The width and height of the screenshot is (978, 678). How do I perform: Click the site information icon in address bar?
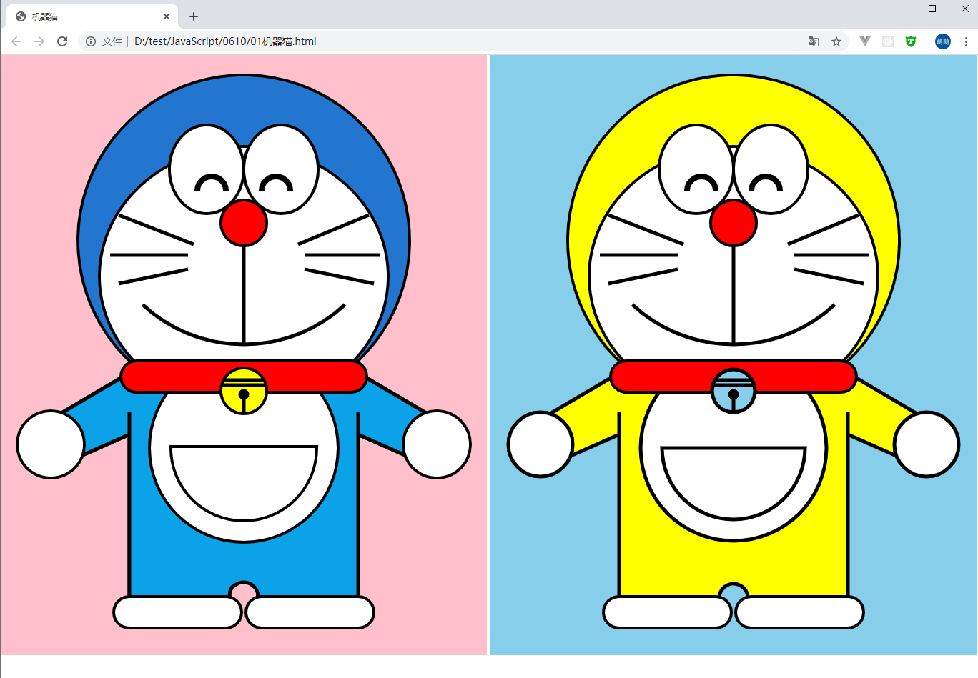(x=91, y=41)
